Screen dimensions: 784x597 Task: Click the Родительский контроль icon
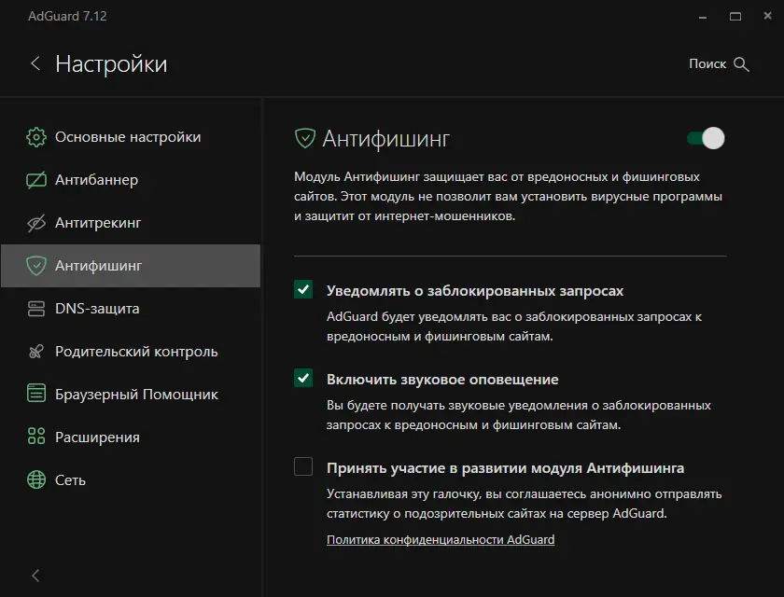pos(36,352)
